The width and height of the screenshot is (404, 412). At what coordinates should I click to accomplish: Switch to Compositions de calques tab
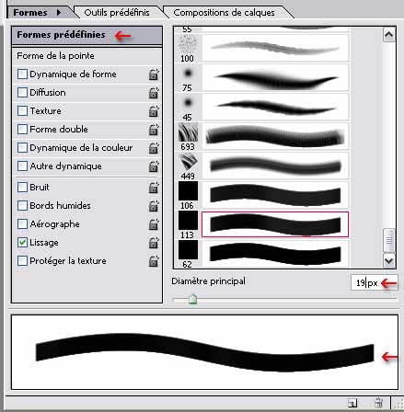225,13
